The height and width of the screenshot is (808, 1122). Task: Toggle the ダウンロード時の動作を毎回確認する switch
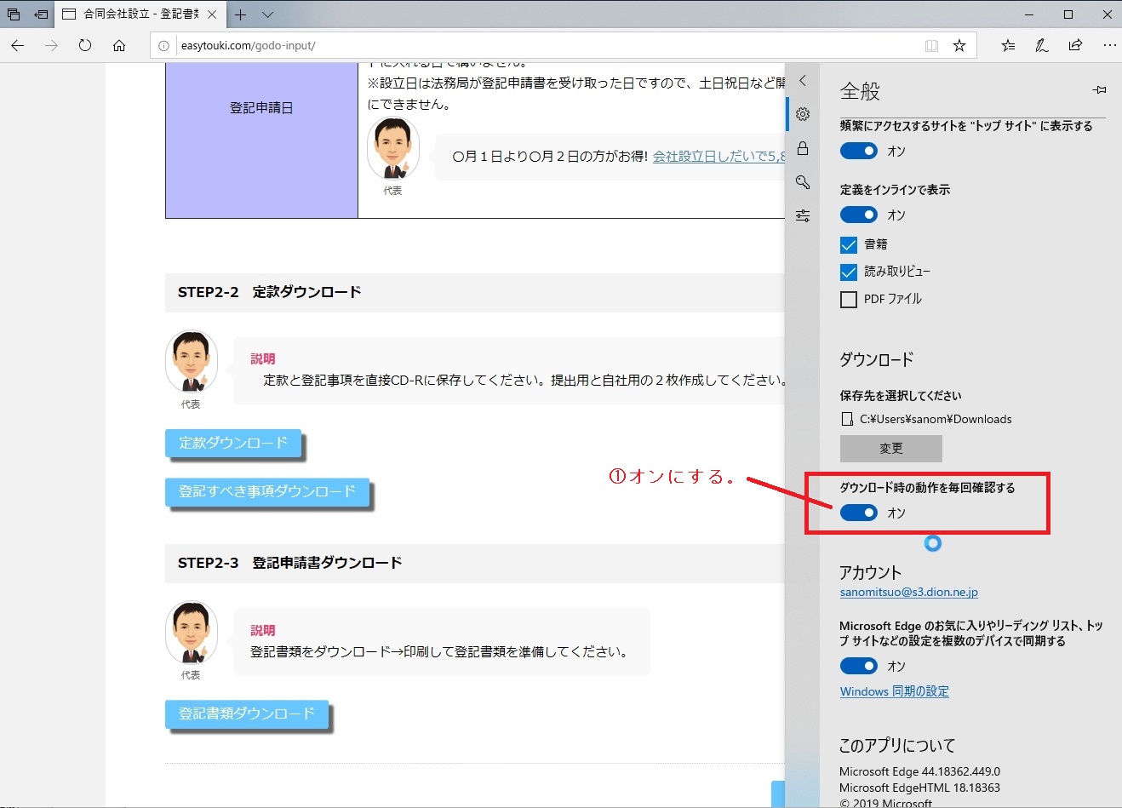[858, 513]
